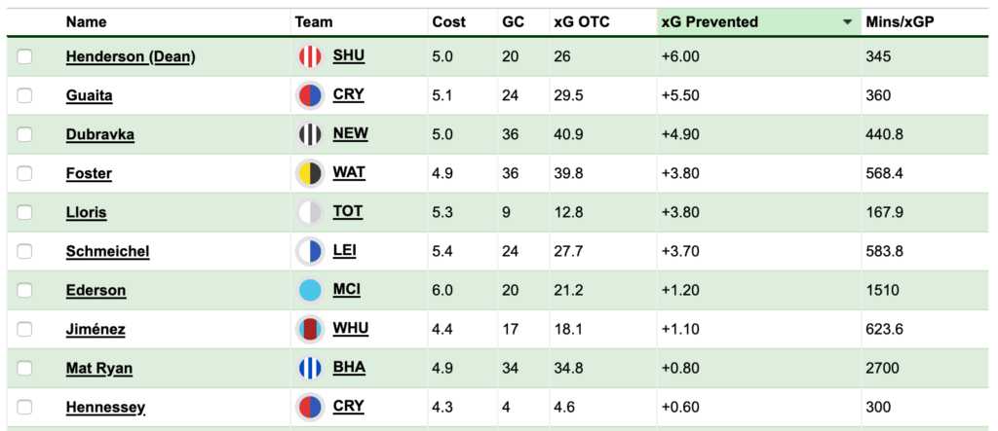Tick the checkbox next to Ederson
This screenshot has width=998, height=431.
pyautogui.click(x=24, y=291)
